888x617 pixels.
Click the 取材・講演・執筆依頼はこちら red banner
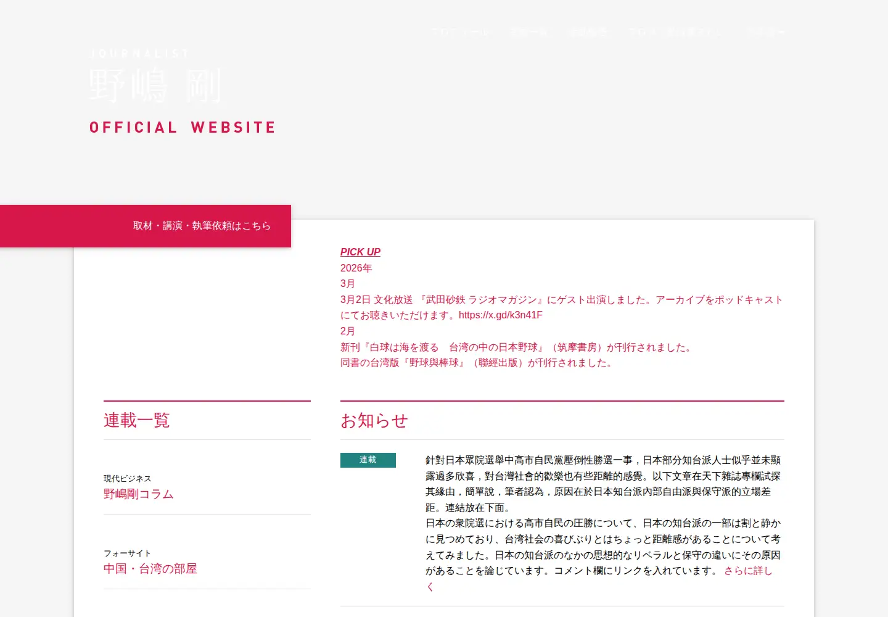tap(146, 226)
